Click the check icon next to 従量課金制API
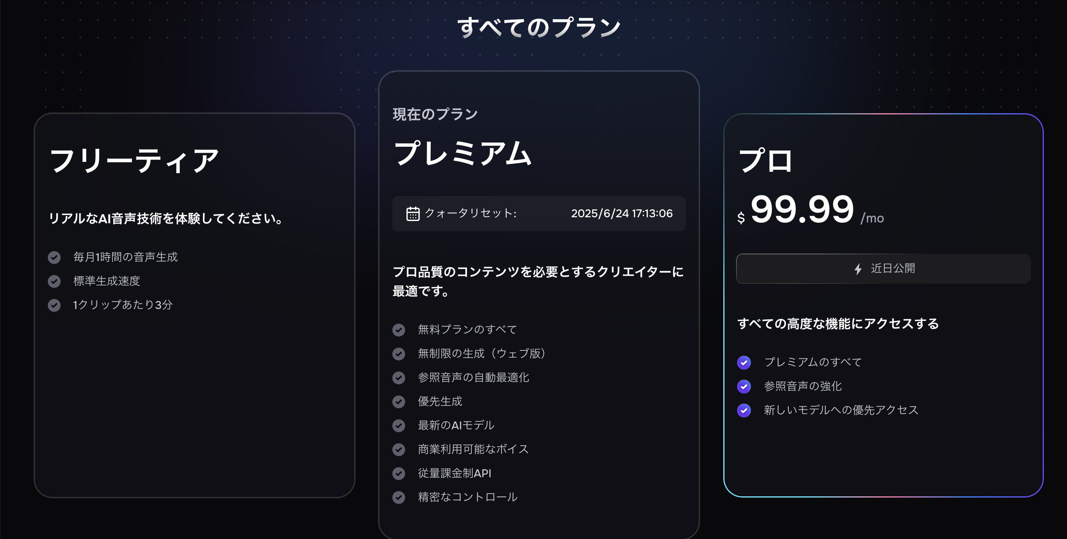Viewport: 1067px width, 539px height. [398, 474]
